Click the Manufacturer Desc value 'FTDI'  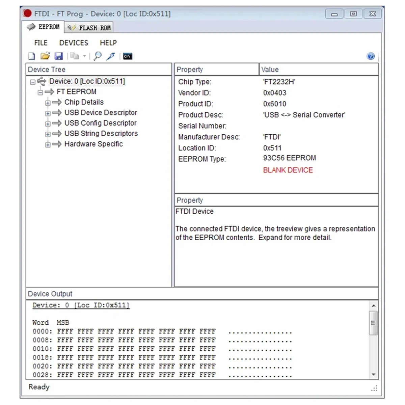click(x=272, y=137)
